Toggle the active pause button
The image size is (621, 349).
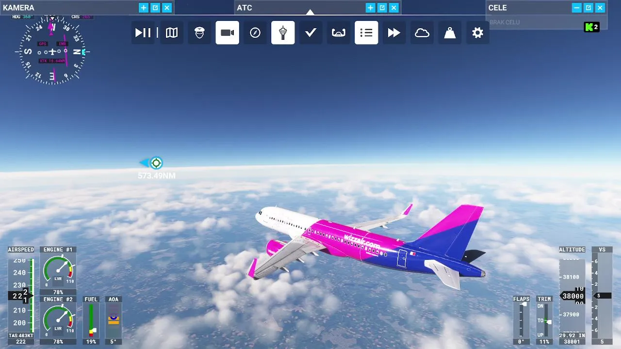pos(143,32)
